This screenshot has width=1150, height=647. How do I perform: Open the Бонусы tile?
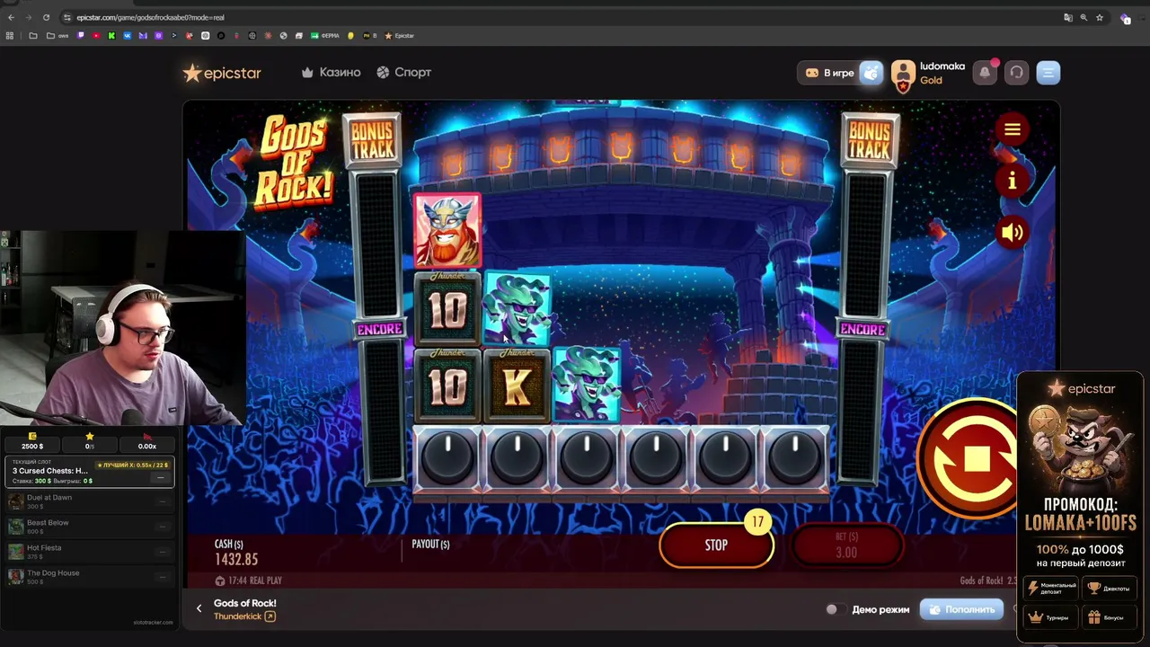(x=1110, y=617)
